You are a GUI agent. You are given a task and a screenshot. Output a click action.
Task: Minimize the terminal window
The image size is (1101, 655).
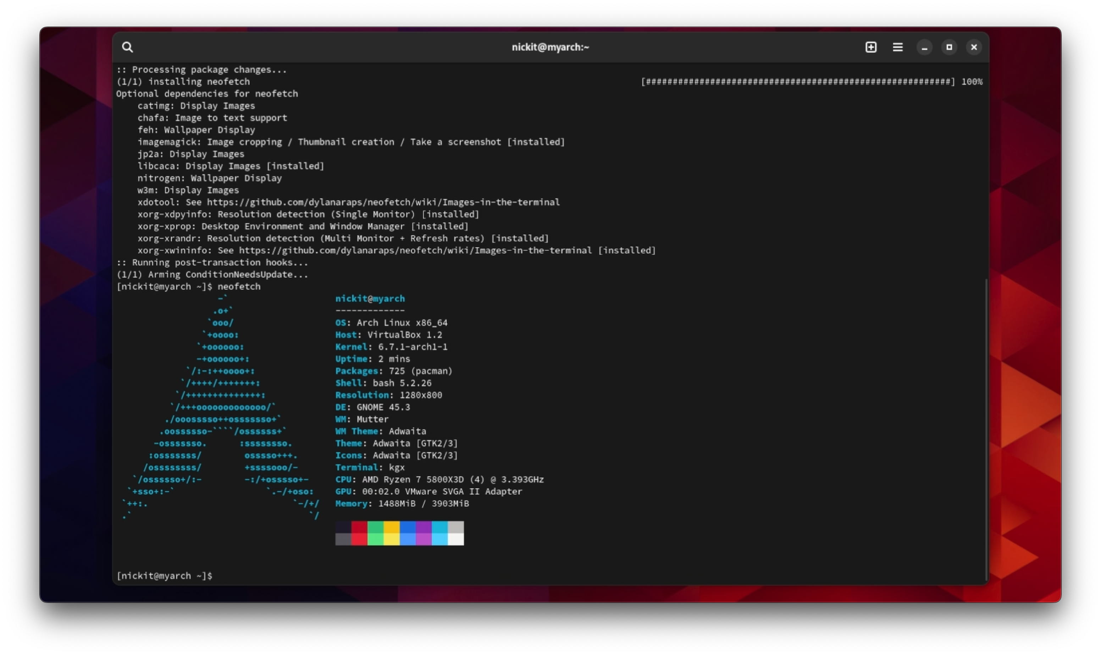924,47
